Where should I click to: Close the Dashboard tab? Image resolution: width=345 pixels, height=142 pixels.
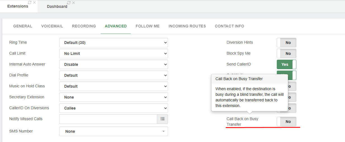[74, 3]
